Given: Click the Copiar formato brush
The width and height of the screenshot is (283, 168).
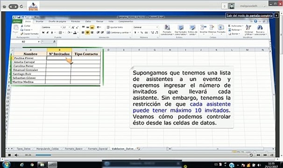Looking at the screenshot, I should pos(29,34).
